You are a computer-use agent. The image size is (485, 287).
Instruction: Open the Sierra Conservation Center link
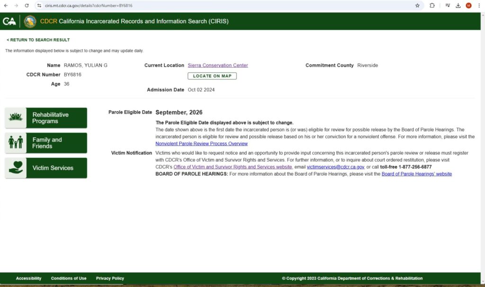tap(217, 65)
